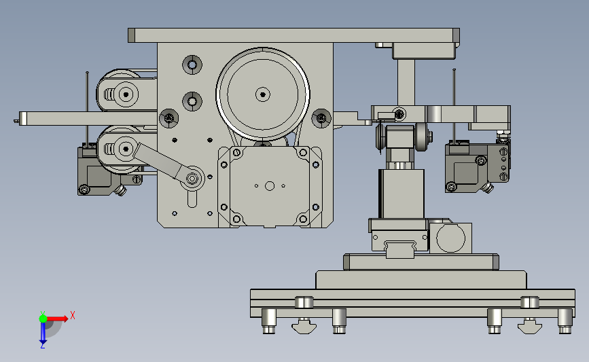Viewport: 589px width, 362px height.
Task: Click the red X axis arrow of the triad
Action: point(58,319)
